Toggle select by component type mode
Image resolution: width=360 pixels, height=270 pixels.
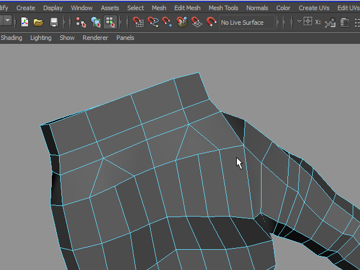point(110,22)
